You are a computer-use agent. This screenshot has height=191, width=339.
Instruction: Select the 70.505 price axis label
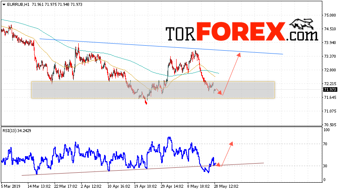[x=330, y=125]
